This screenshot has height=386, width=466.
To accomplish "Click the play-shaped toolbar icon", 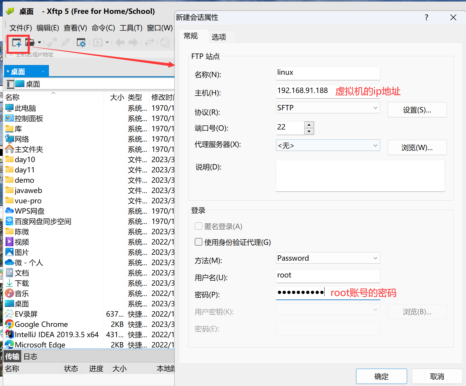I will 98,43.
